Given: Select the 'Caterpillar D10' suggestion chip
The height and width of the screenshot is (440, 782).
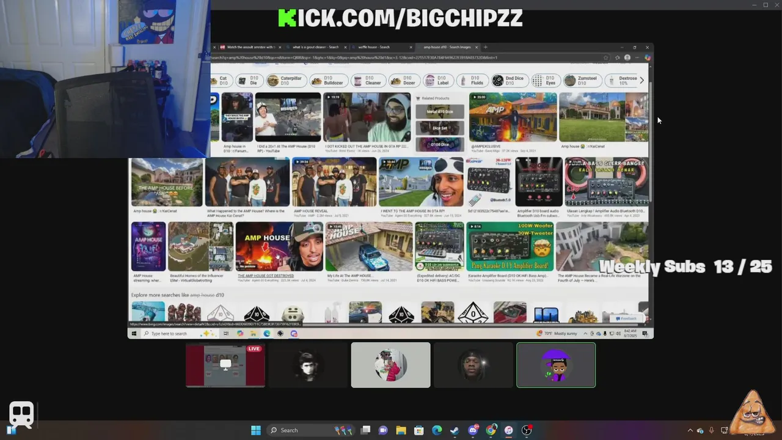Looking at the screenshot, I should pos(285,81).
